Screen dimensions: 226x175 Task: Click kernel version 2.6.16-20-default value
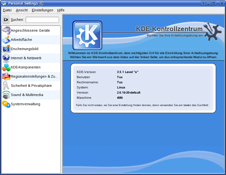[x=129, y=93]
